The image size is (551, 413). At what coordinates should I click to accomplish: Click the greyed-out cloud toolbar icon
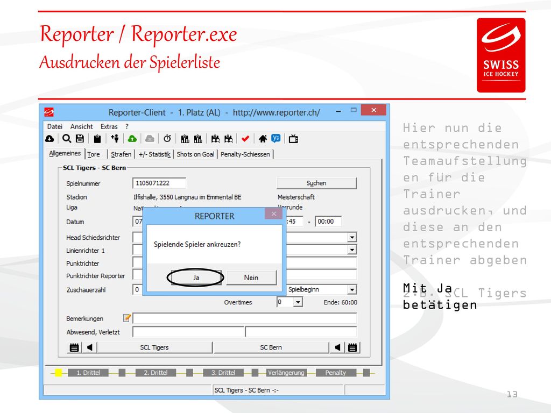click(150, 139)
